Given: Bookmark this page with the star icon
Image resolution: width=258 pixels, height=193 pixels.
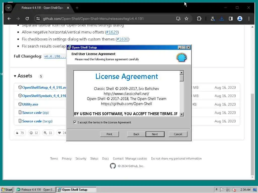Looking at the screenshot, I should (186, 19).
